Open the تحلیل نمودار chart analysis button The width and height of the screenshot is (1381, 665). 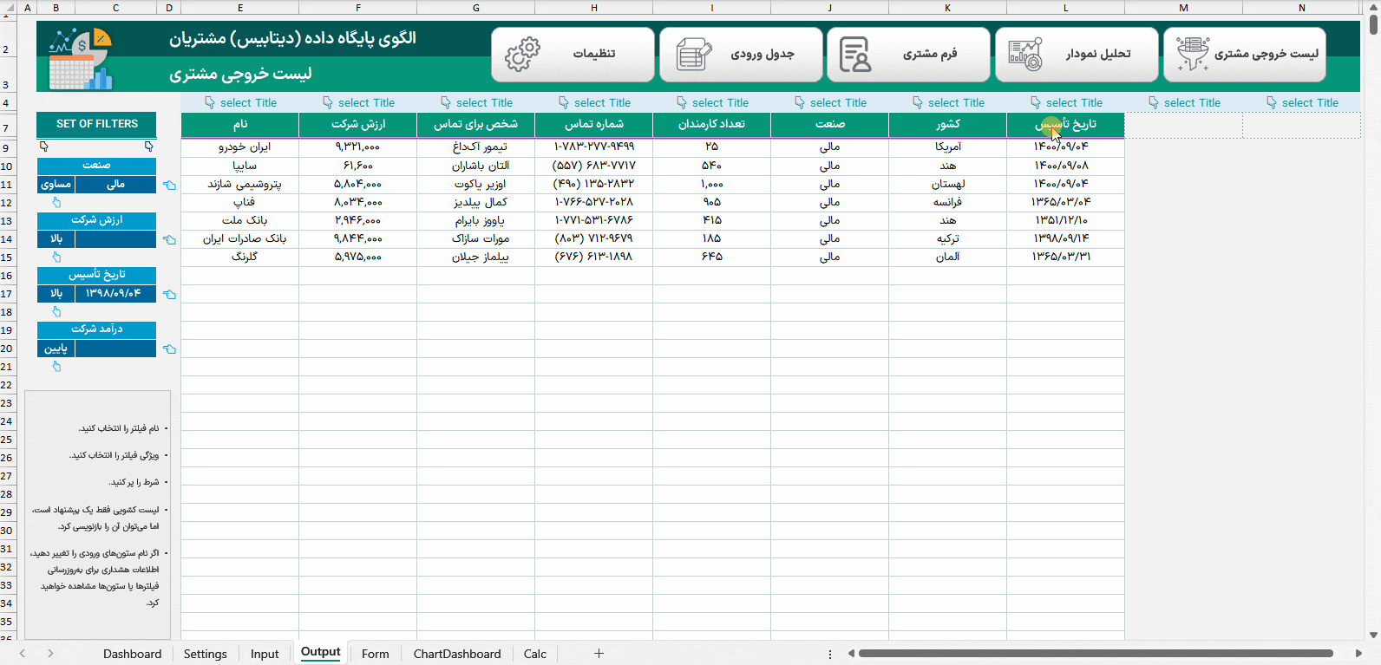point(1077,55)
